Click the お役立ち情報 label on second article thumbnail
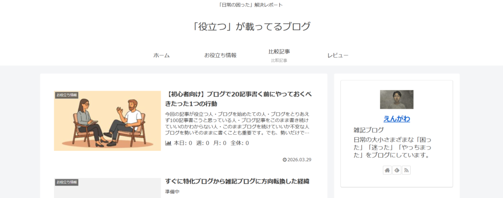 click(67, 182)
